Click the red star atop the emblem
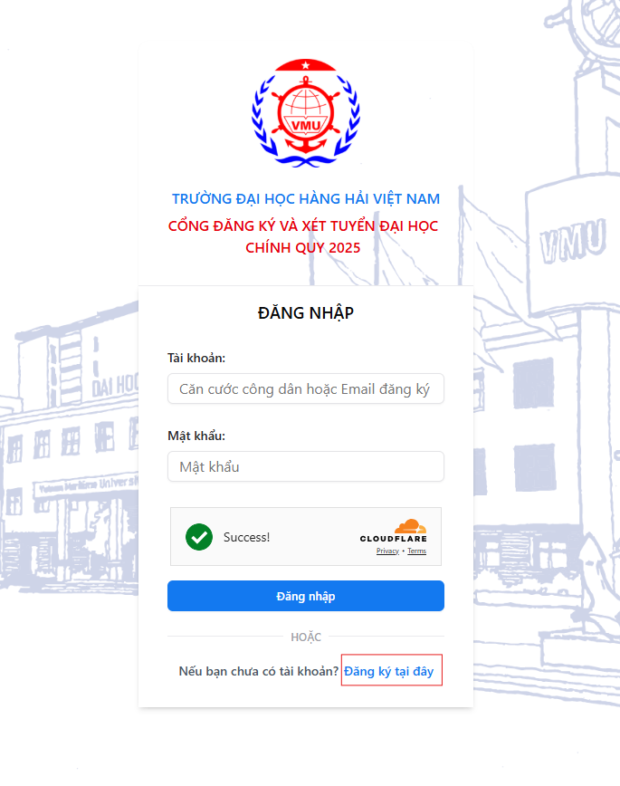The width and height of the screenshot is (620, 786). 306,64
